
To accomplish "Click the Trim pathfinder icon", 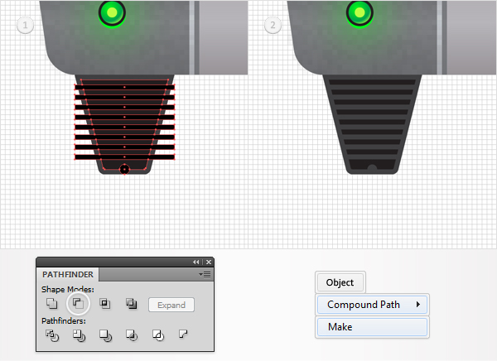I will tap(79, 335).
